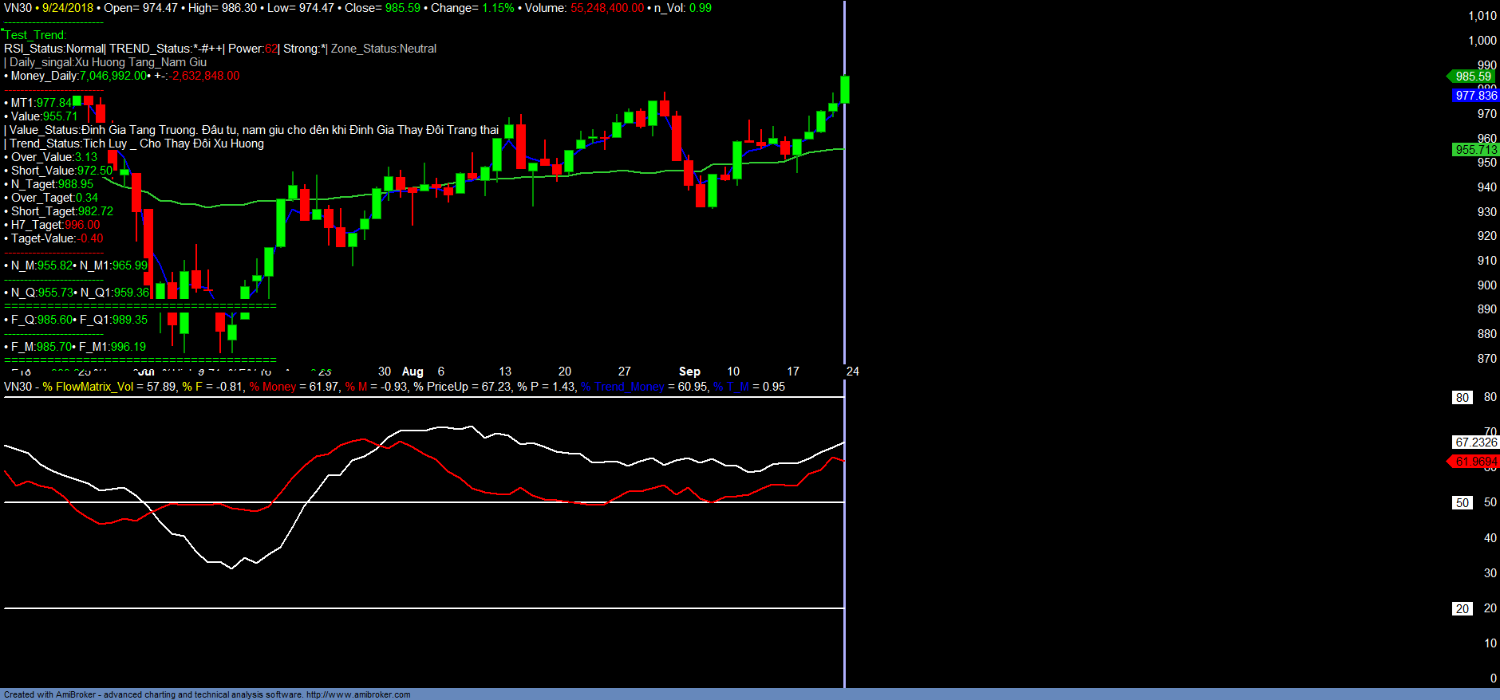1500x700 pixels.
Task: Click the blue % Trend_Money legend text
Action: click(x=622, y=387)
